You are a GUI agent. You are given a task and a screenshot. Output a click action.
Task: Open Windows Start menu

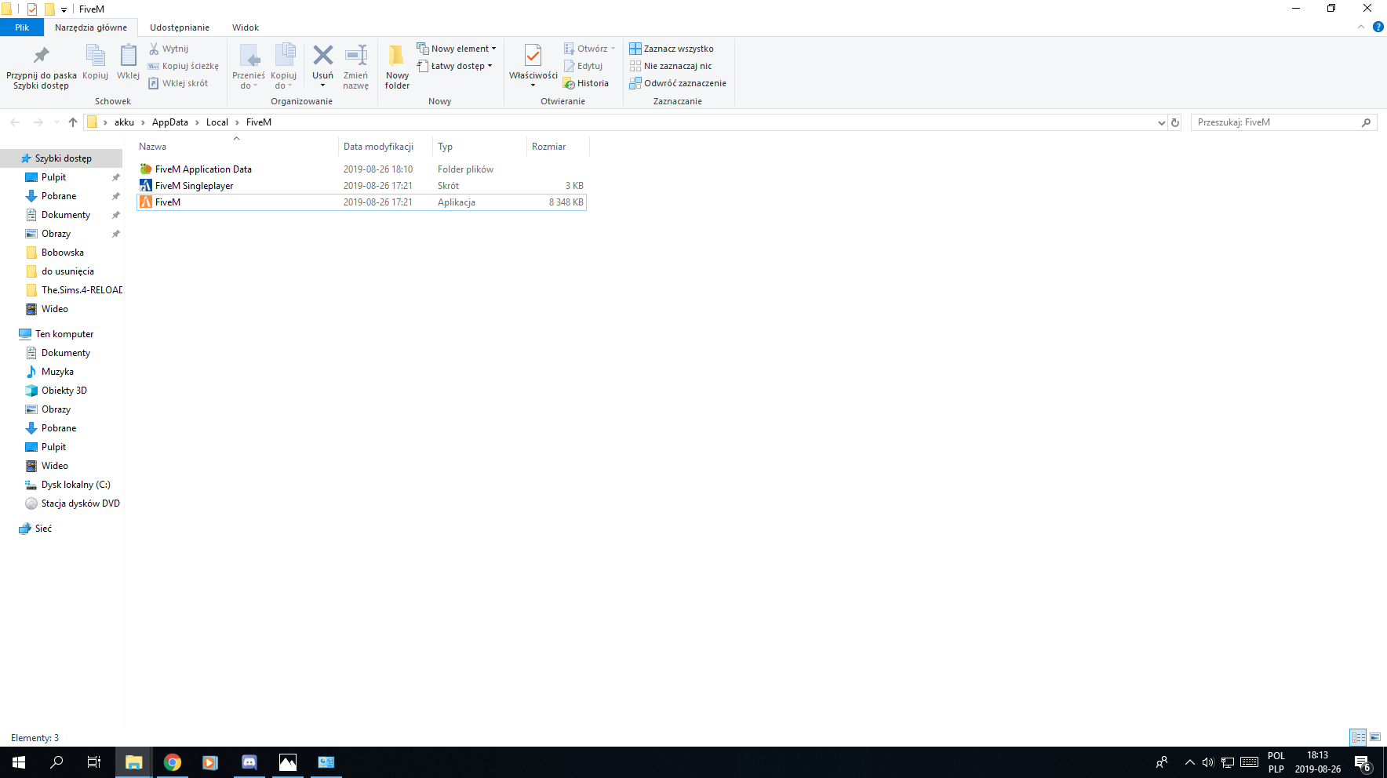19,762
